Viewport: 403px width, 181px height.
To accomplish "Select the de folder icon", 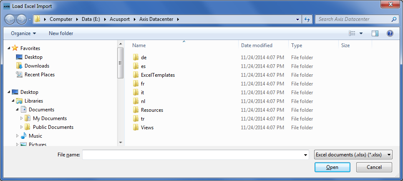I will click(136, 57).
